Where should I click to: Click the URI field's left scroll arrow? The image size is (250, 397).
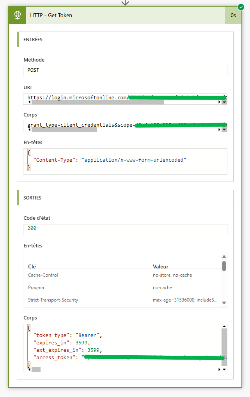tap(29, 102)
